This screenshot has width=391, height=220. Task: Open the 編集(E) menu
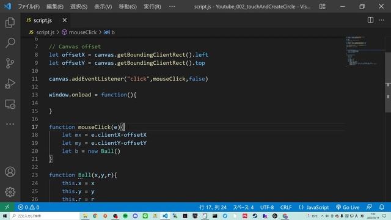point(55,7)
